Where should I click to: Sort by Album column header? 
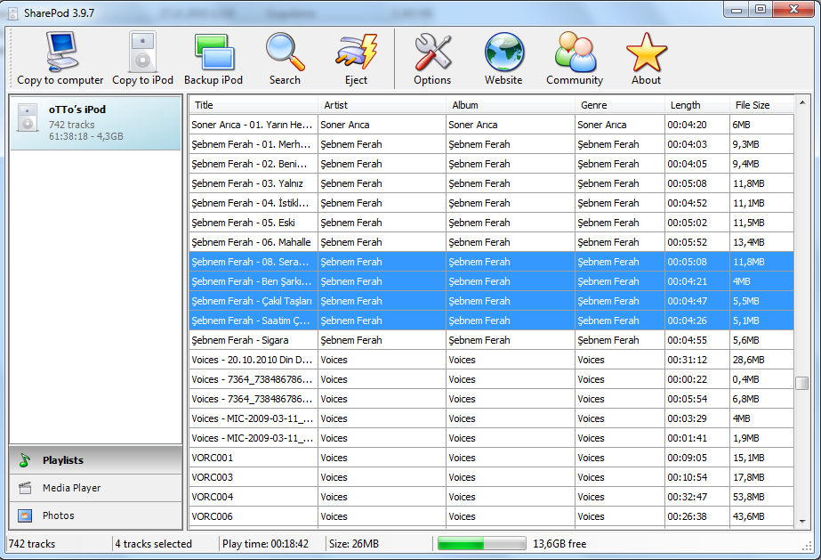(511, 105)
